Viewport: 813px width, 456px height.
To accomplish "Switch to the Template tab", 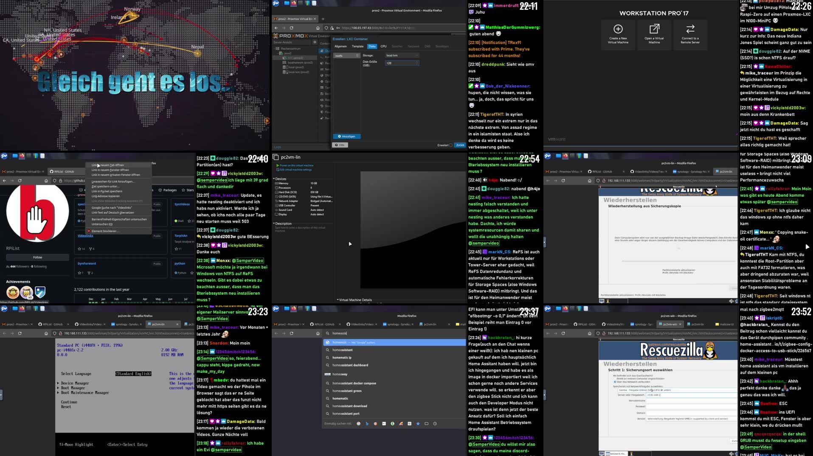I will (357, 46).
